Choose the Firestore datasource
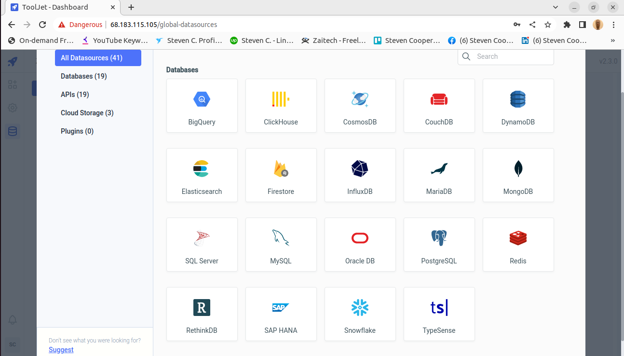This screenshot has width=624, height=356. coord(281,175)
